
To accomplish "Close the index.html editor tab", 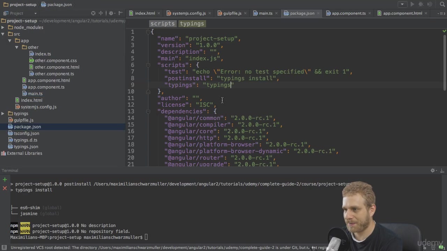I will coord(159,13).
